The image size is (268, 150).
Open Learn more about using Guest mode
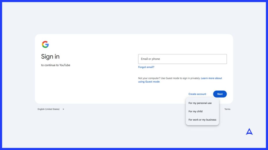click(x=211, y=78)
